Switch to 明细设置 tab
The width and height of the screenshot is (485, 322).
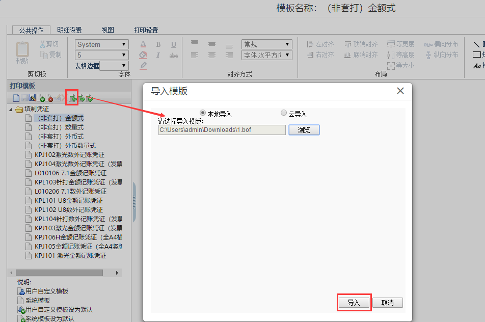click(70, 30)
